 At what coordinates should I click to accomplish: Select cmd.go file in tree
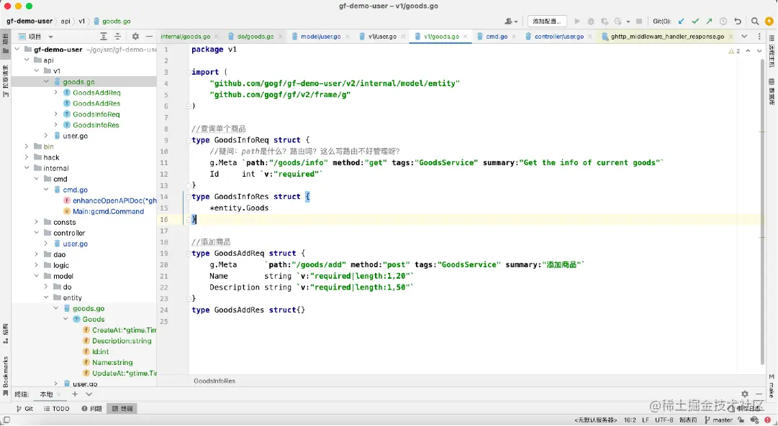pos(75,190)
